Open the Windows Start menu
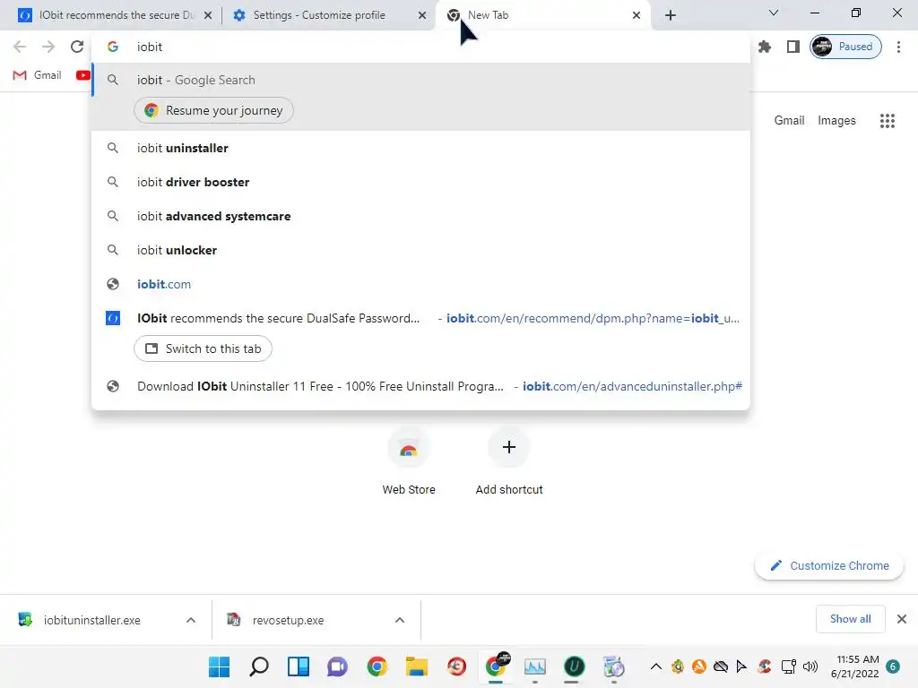Image resolution: width=918 pixels, height=688 pixels. click(x=220, y=666)
